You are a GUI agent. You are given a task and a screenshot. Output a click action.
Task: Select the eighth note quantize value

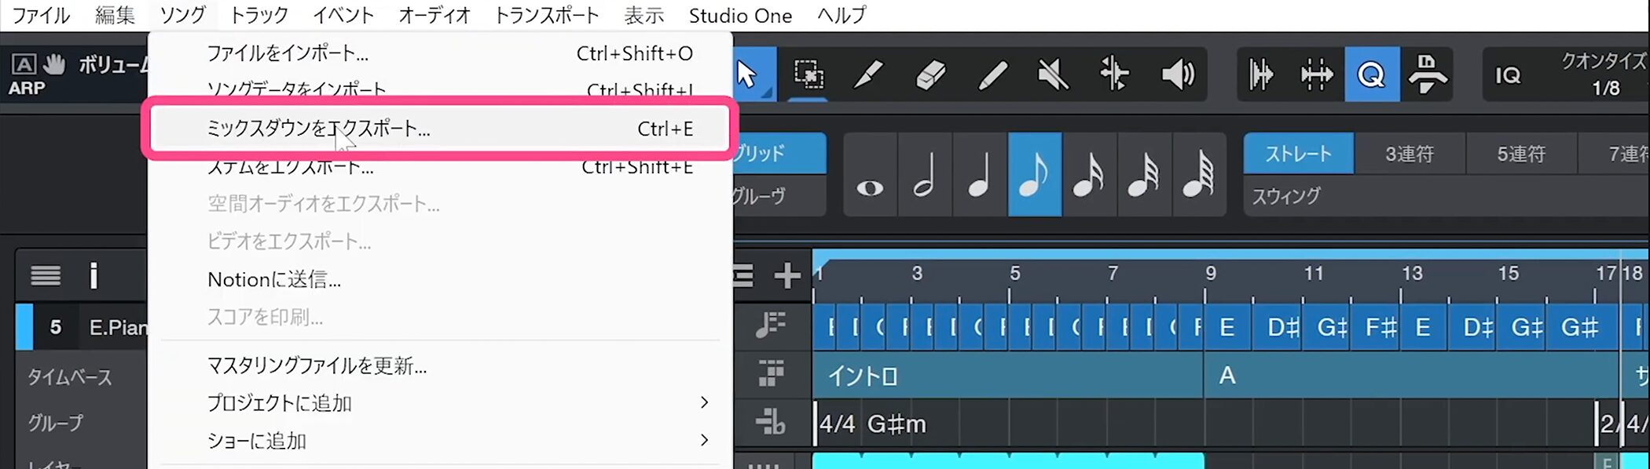coord(1034,175)
